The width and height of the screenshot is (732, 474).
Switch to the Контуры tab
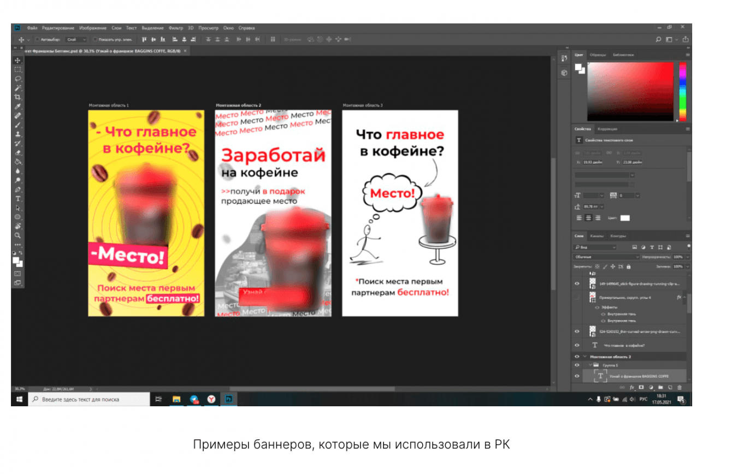pos(618,236)
